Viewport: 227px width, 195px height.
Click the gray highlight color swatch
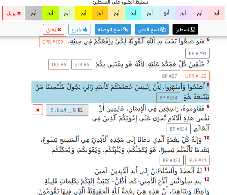coord(34,13)
